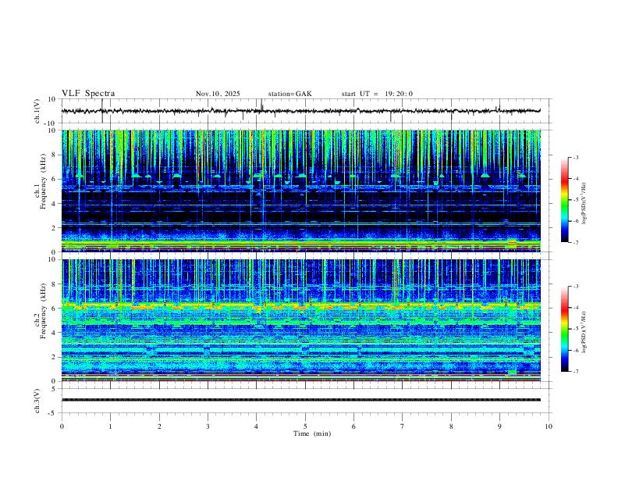Click the time axis tick label '10'
This screenshot has height=478, width=618.
coord(549,426)
